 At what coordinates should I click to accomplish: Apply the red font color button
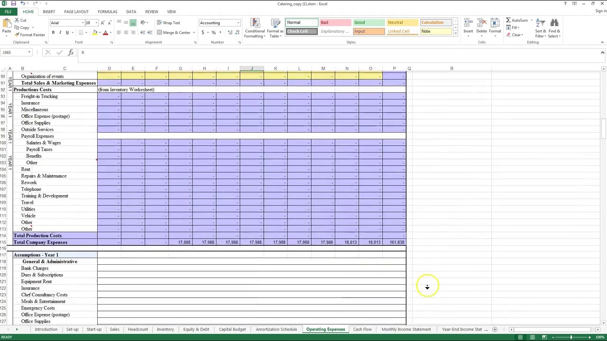(x=105, y=33)
